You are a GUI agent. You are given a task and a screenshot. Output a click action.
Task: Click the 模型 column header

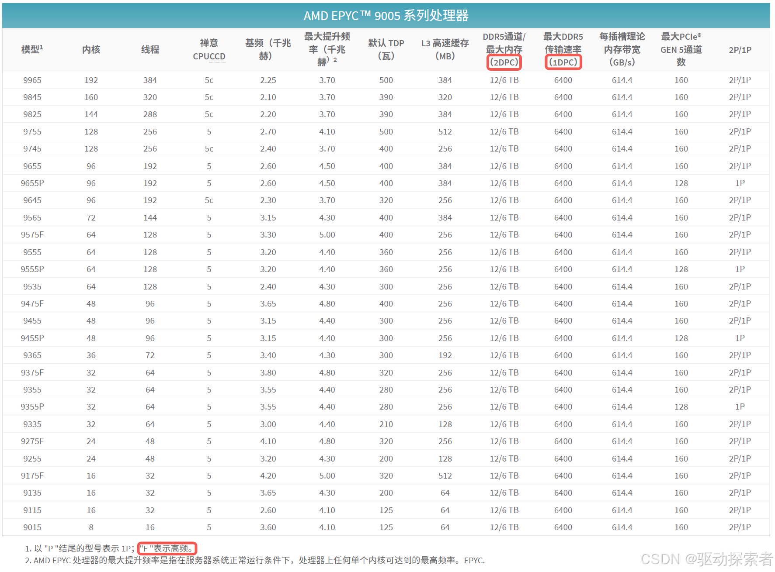point(32,49)
